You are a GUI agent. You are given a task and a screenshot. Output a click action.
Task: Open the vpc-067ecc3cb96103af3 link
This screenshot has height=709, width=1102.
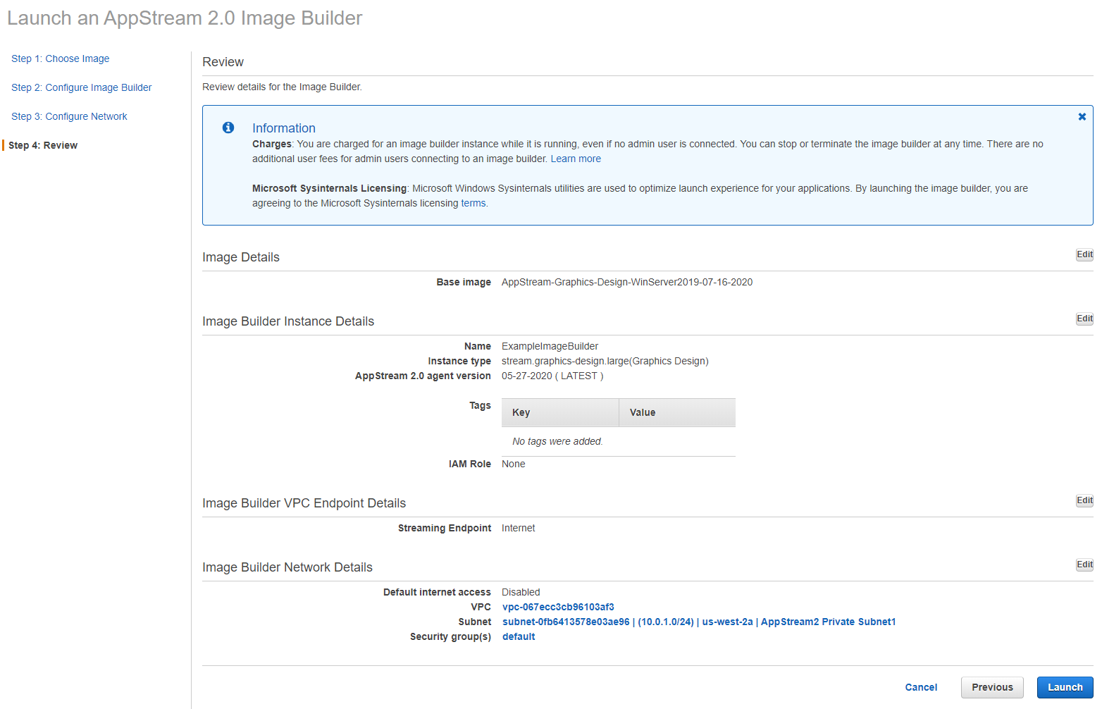[558, 607]
